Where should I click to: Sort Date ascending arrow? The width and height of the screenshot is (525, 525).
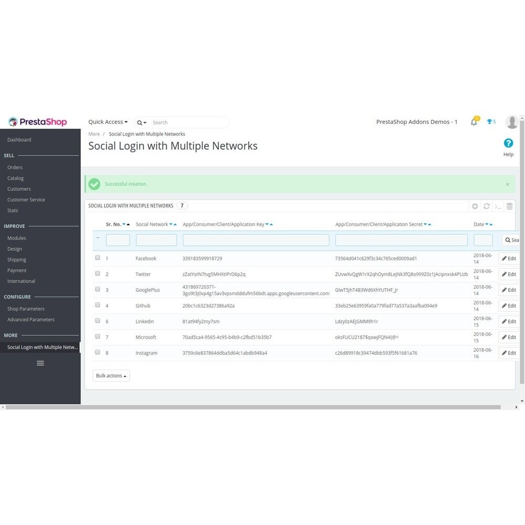[x=491, y=224]
